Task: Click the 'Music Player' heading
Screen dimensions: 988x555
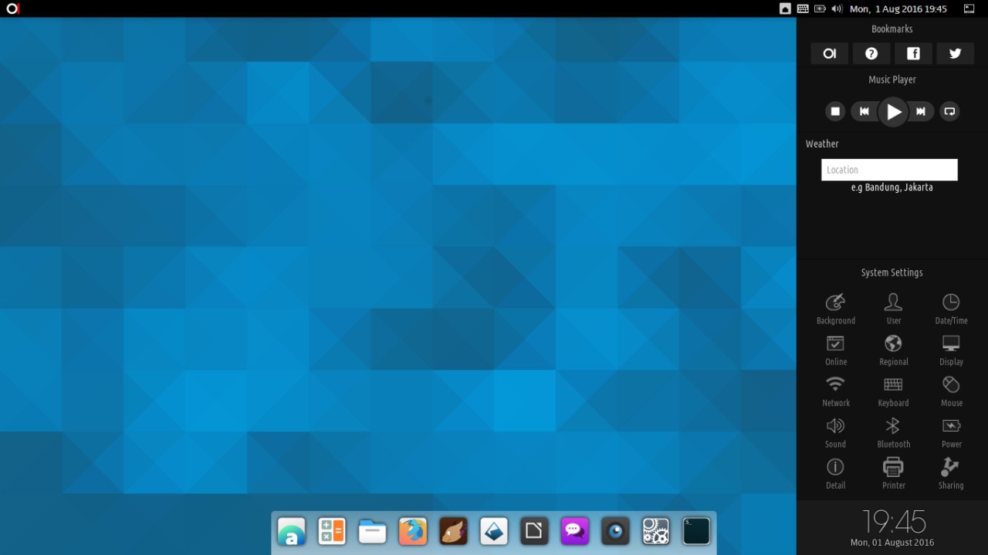Action: tap(892, 80)
